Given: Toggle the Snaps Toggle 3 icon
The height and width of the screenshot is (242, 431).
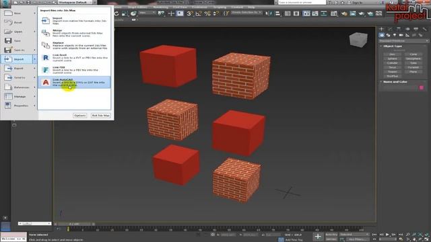Looking at the screenshot, I should click(190, 13).
